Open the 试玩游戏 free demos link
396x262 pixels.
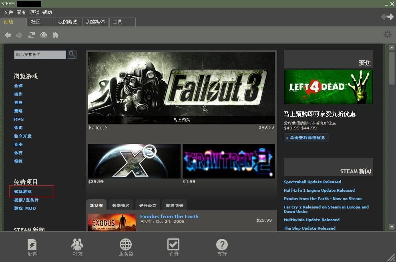pos(23,191)
